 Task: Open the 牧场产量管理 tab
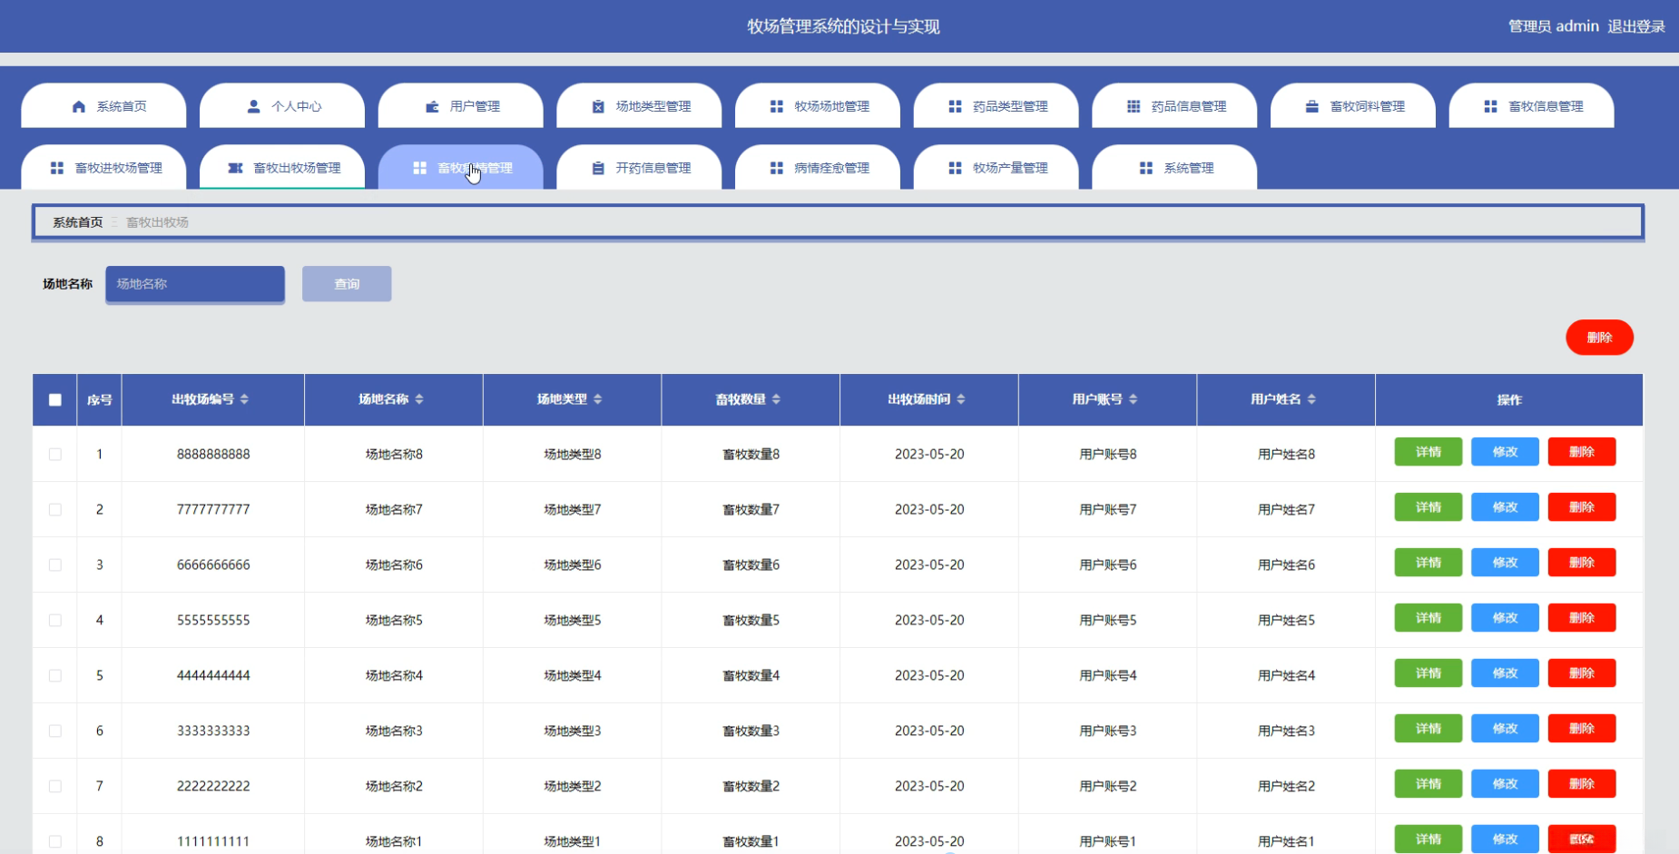(x=997, y=169)
